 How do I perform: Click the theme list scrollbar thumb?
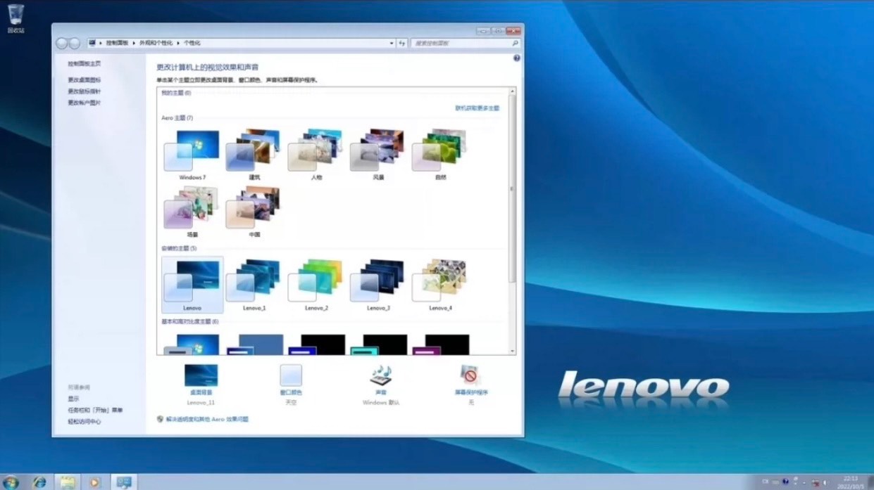[512, 188]
